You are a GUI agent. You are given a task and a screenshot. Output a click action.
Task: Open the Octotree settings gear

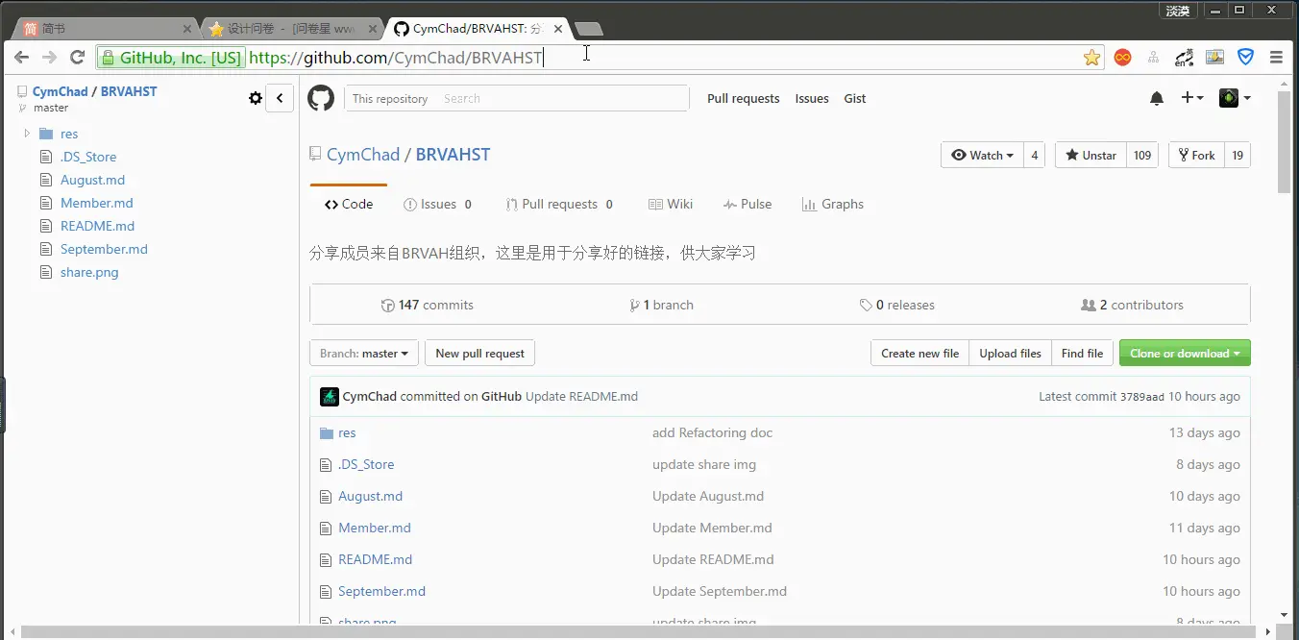(256, 98)
